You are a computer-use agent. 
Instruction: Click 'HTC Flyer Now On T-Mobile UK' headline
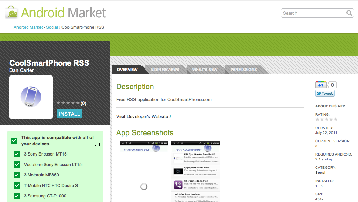coord(199,154)
